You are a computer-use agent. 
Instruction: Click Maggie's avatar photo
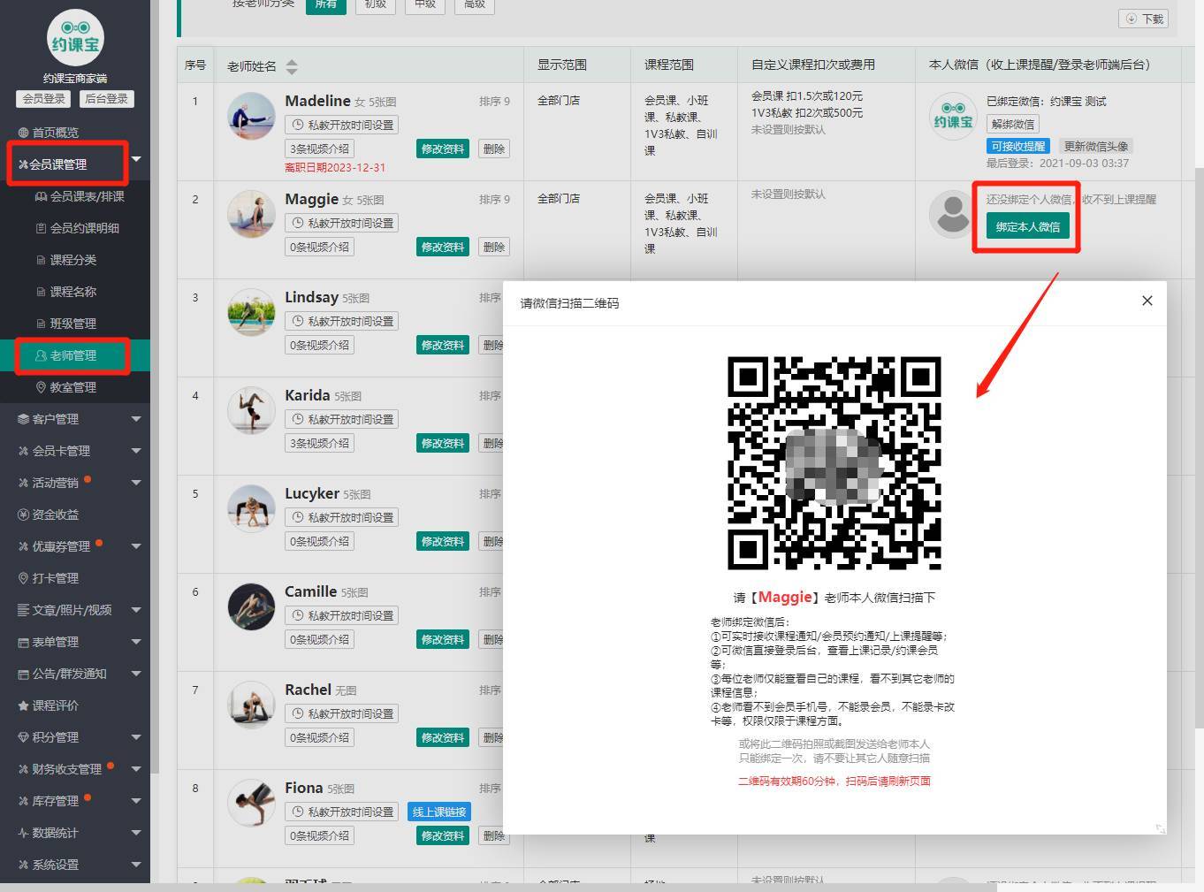[x=251, y=214]
